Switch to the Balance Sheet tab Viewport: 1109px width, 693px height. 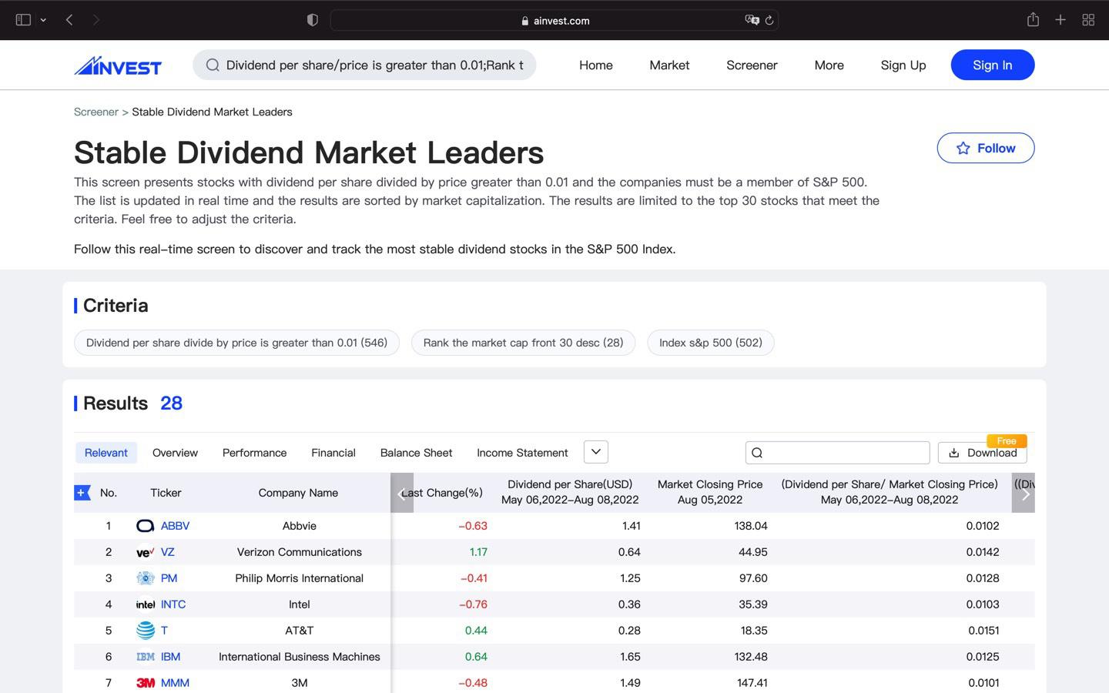416,453
